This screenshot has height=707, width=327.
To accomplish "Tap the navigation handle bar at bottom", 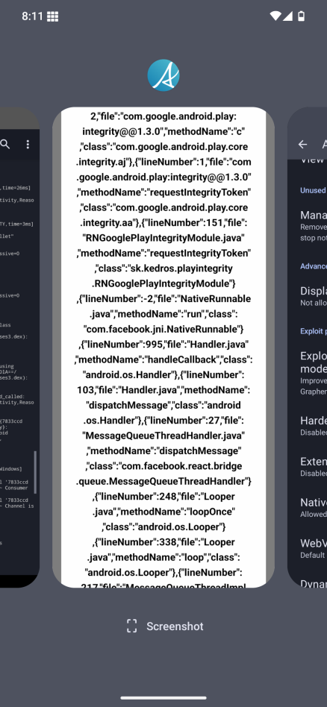I will click(x=163, y=698).
